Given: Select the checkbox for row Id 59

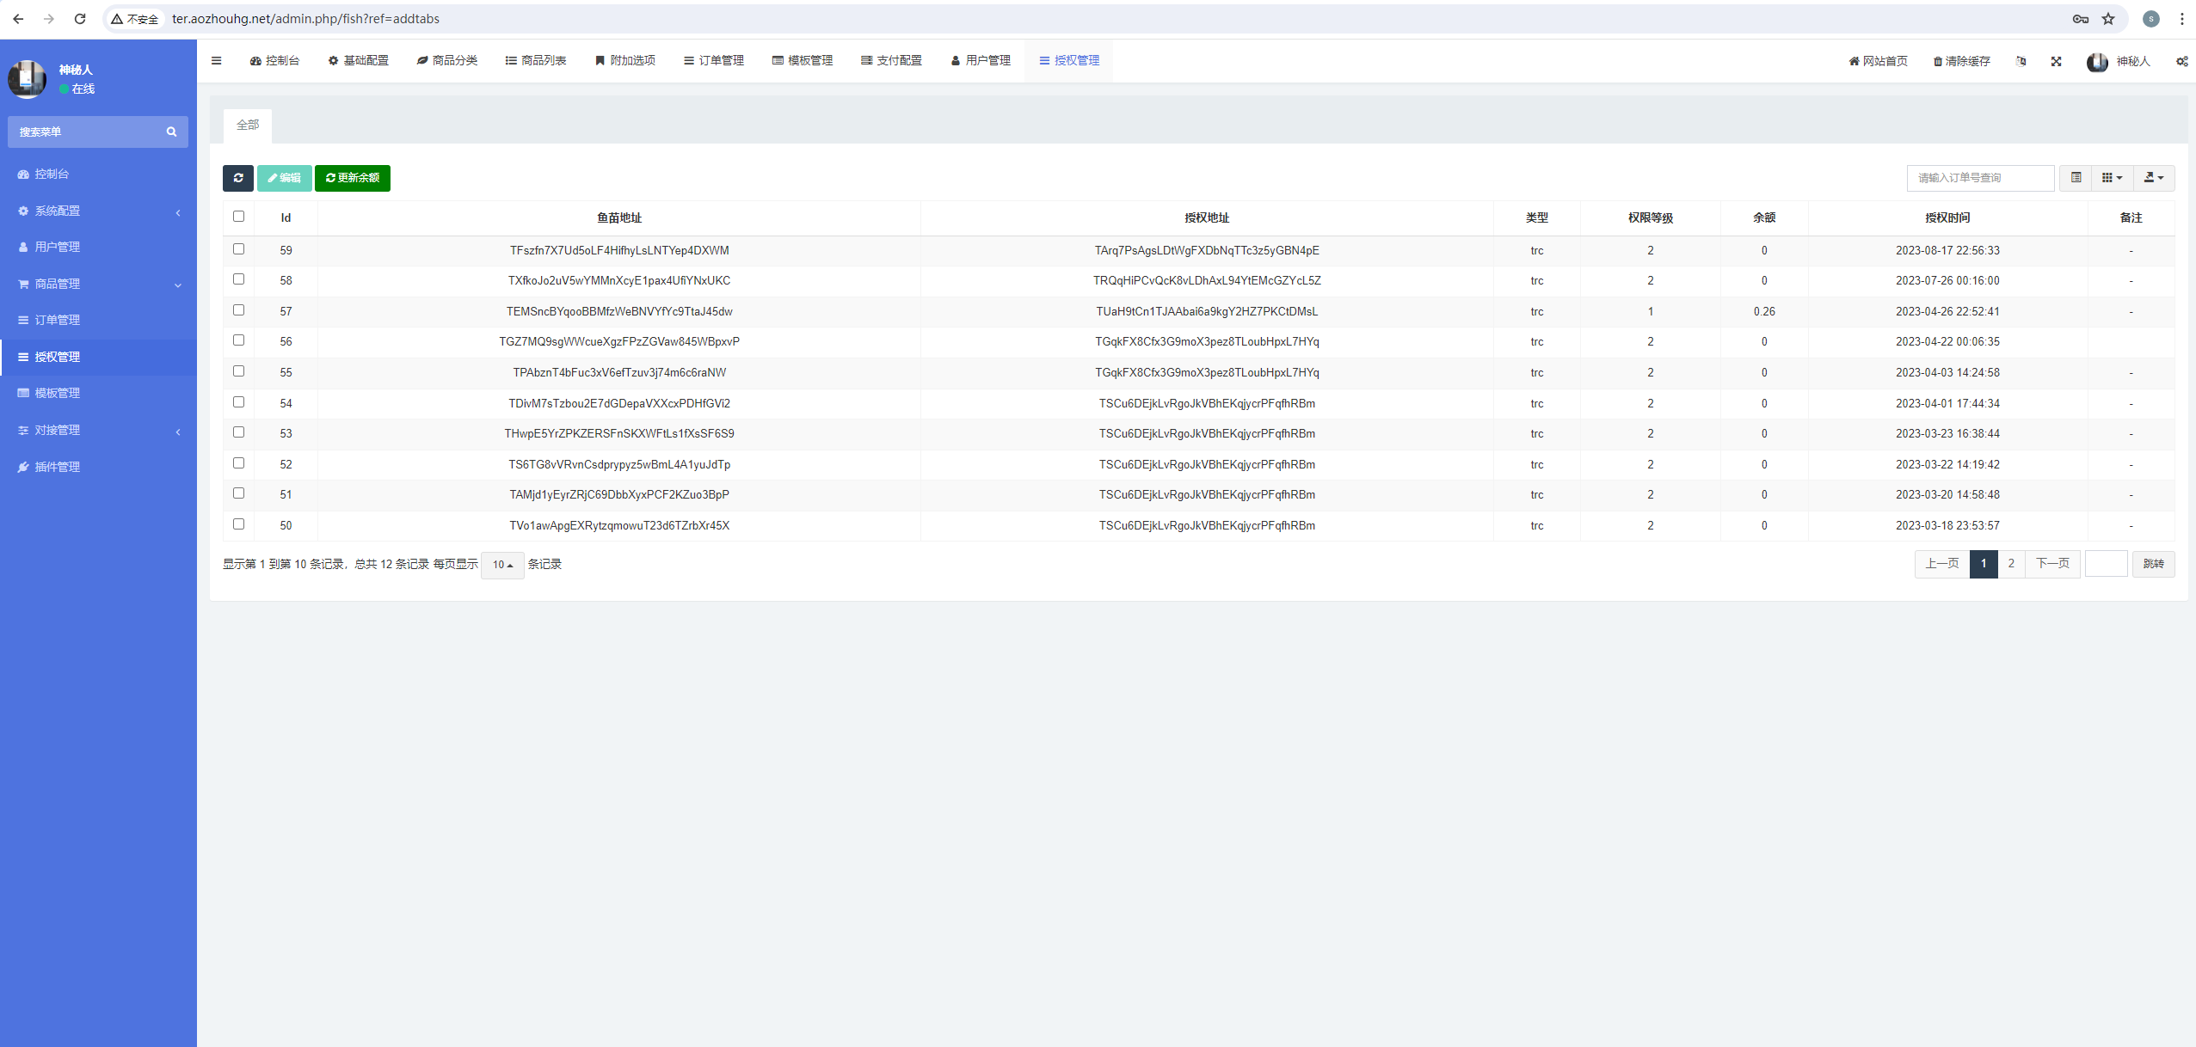Looking at the screenshot, I should tap(238, 249).
